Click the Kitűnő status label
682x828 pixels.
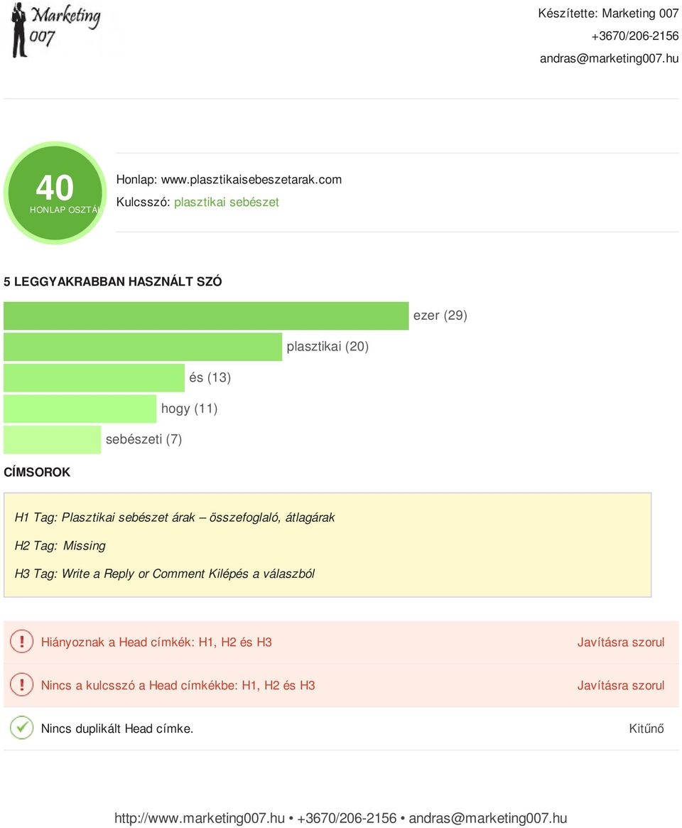(x=646, y=728)
